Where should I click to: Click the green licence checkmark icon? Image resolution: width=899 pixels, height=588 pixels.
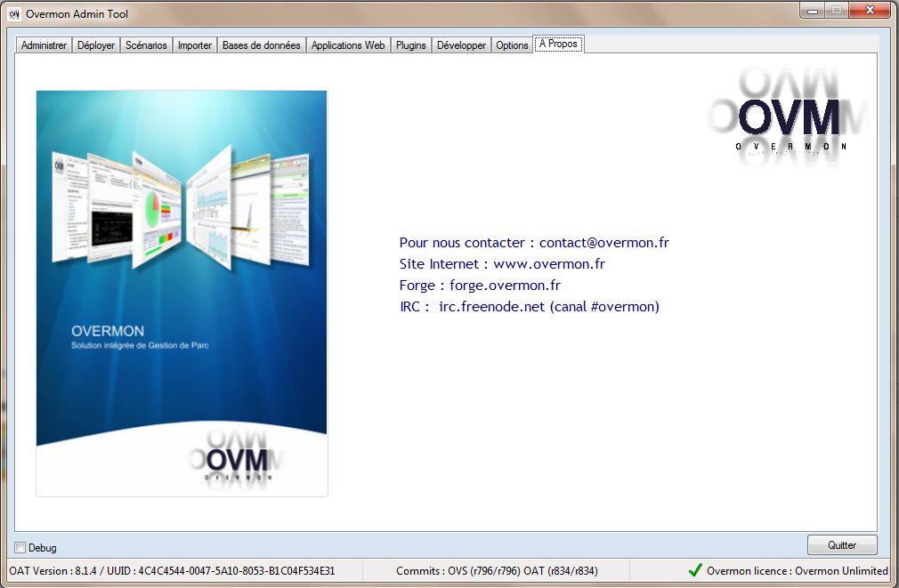click(695, 570)
